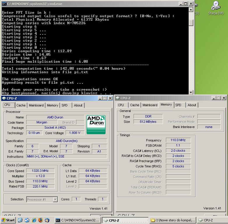Click Package value 'Socket A (462)'
Image resolution: width=228 pixels, height=224 pixels.
click(x=55, y=127)
